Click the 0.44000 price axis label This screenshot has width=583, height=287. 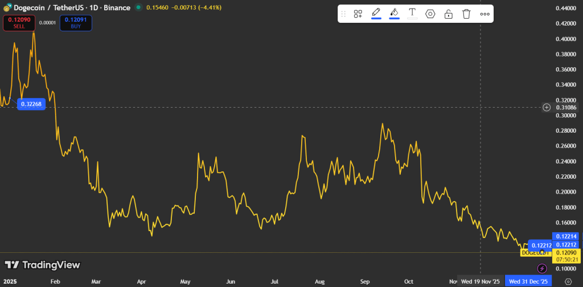[566, 8]
